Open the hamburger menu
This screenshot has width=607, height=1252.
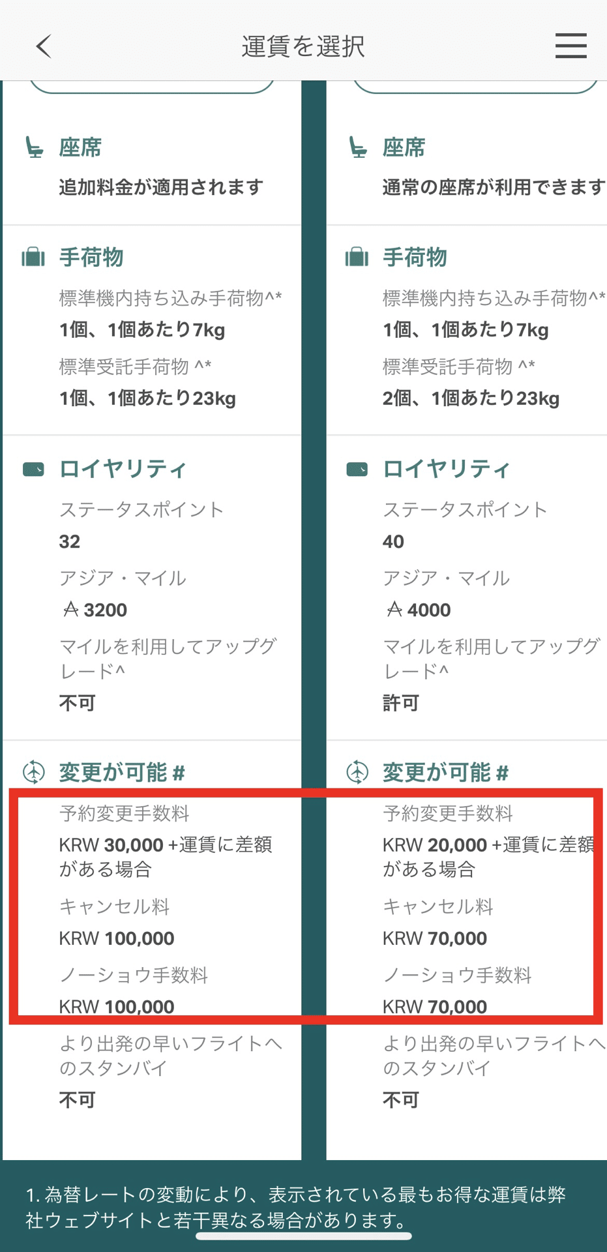tap(570, 46)
